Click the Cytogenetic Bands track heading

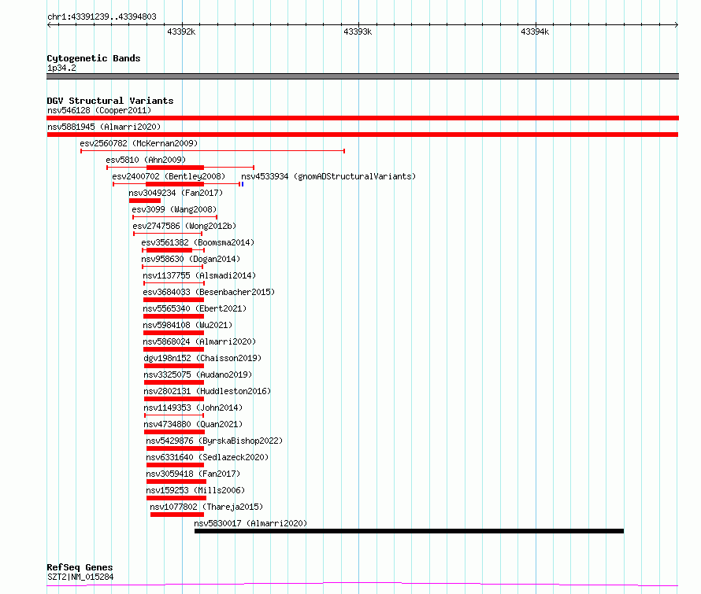pos(94,58)
